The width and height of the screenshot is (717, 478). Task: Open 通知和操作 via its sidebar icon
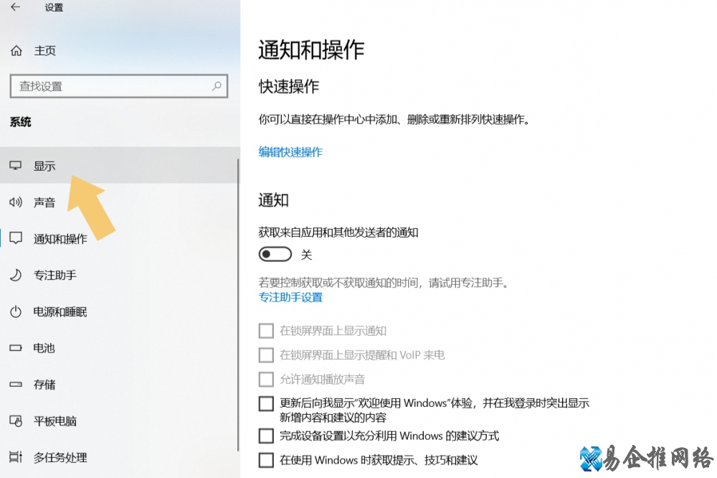point(16,238)
